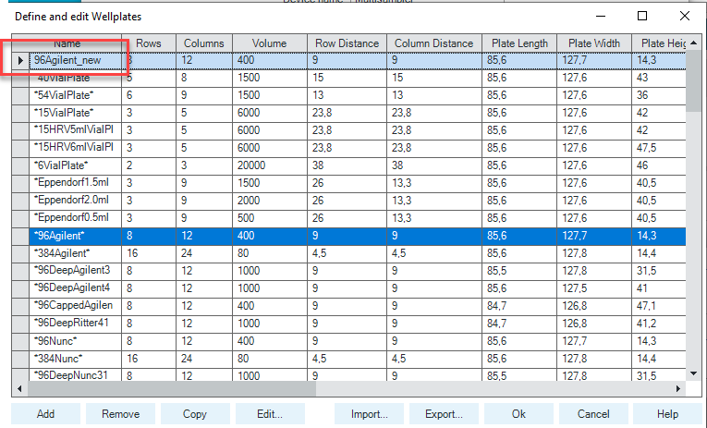The image size is (707, 428).
Task: Click the Export... button
Action: coord(444,413)
